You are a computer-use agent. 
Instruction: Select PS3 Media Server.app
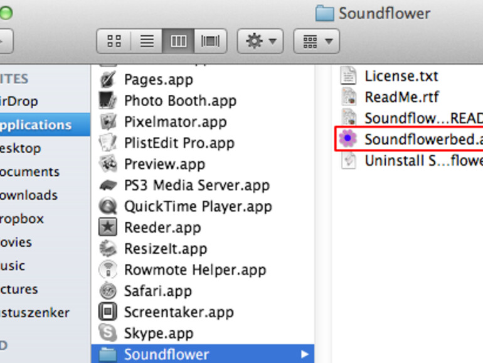196,185
